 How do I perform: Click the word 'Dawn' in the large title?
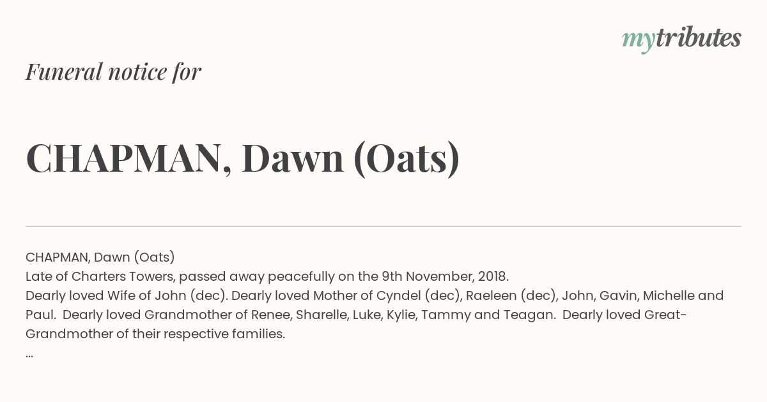click(x=293, y=158)
